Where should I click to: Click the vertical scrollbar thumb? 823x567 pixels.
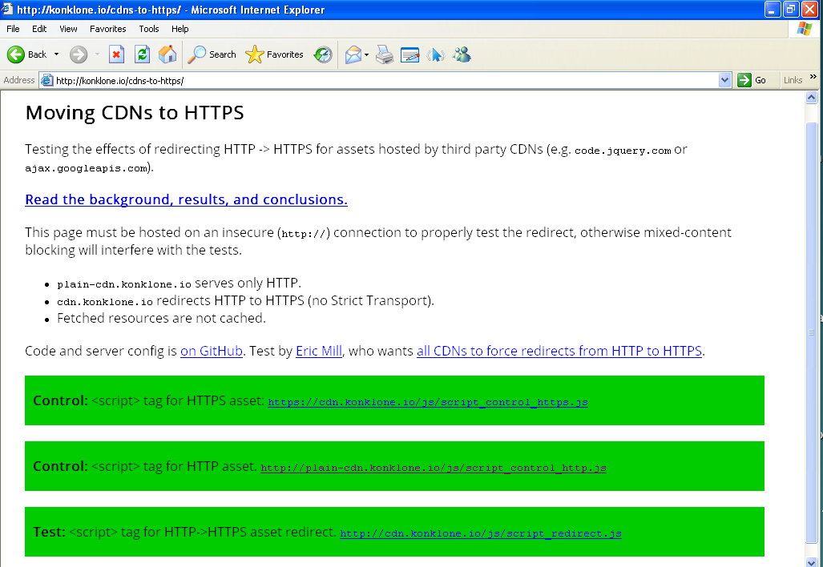(x=812, y=332)
